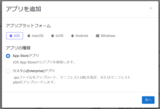Switch to the Windows platform option

[105, 36]
